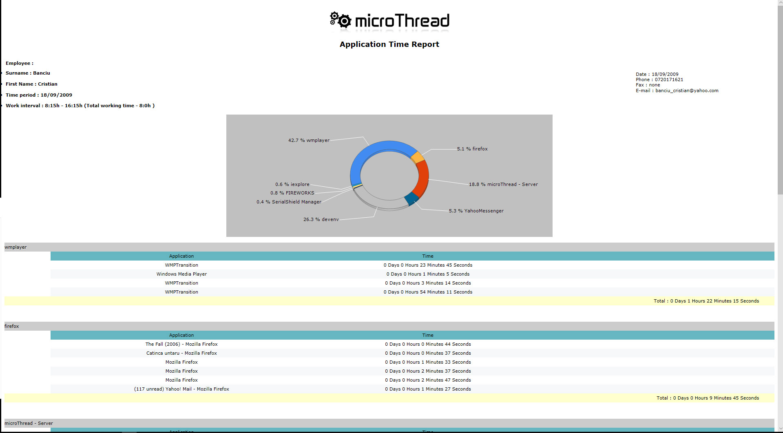
Task: Click The Fall (2006) - Mozilla Firefox row
Action: [412, 344]
